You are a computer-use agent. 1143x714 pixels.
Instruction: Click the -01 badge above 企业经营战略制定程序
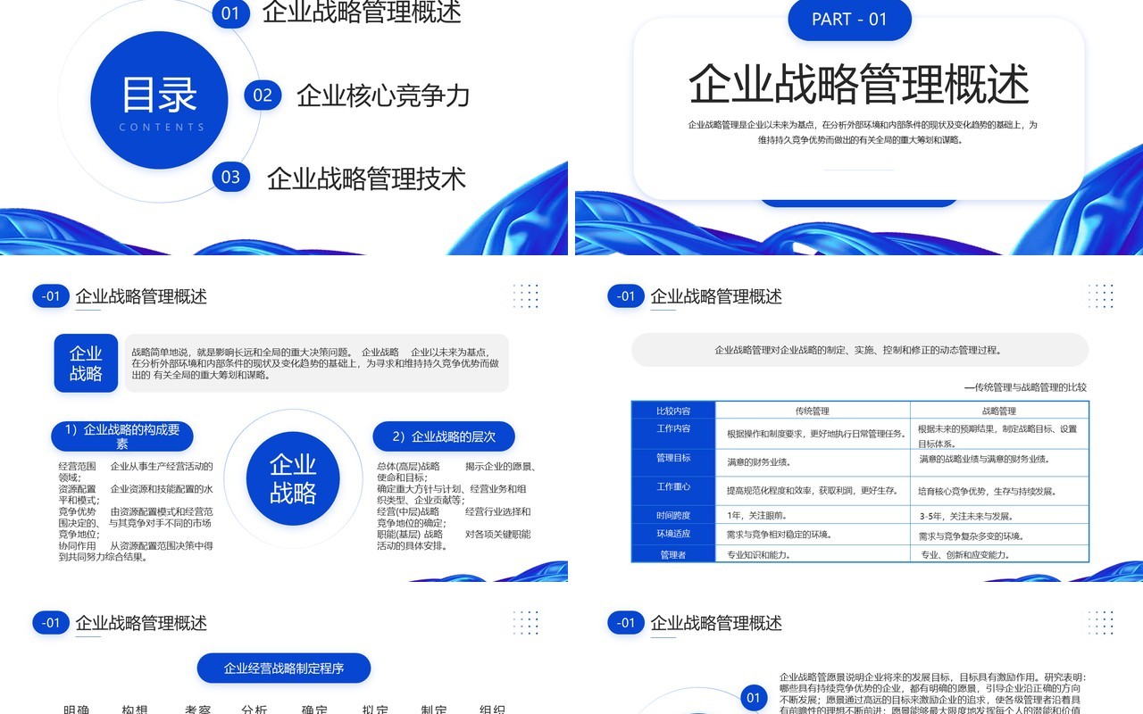(x=51, y=623)
